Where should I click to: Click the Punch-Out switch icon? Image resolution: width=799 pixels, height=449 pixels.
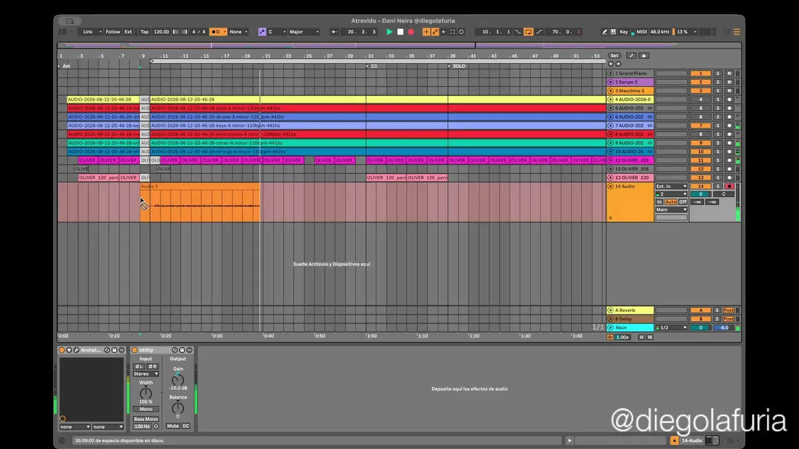click(538, 32)
